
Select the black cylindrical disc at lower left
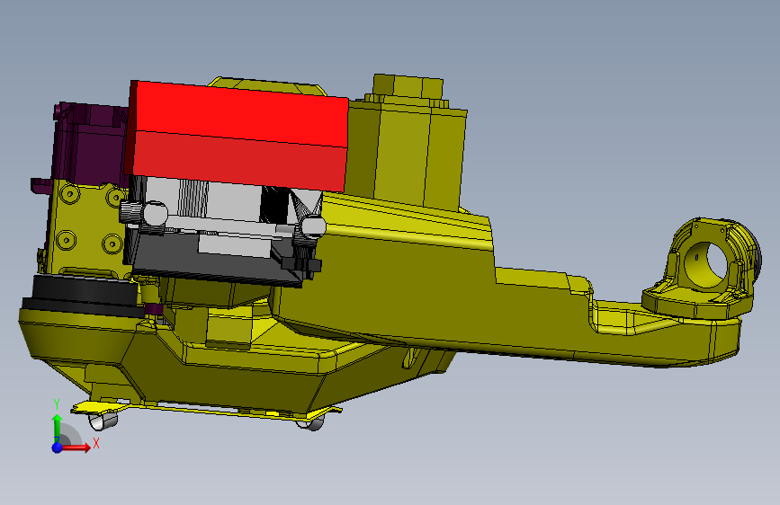(x=84, y=294)
